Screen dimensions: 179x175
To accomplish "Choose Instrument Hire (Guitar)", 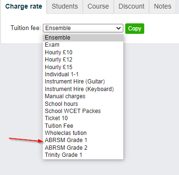I will click(x=83, y=82).
